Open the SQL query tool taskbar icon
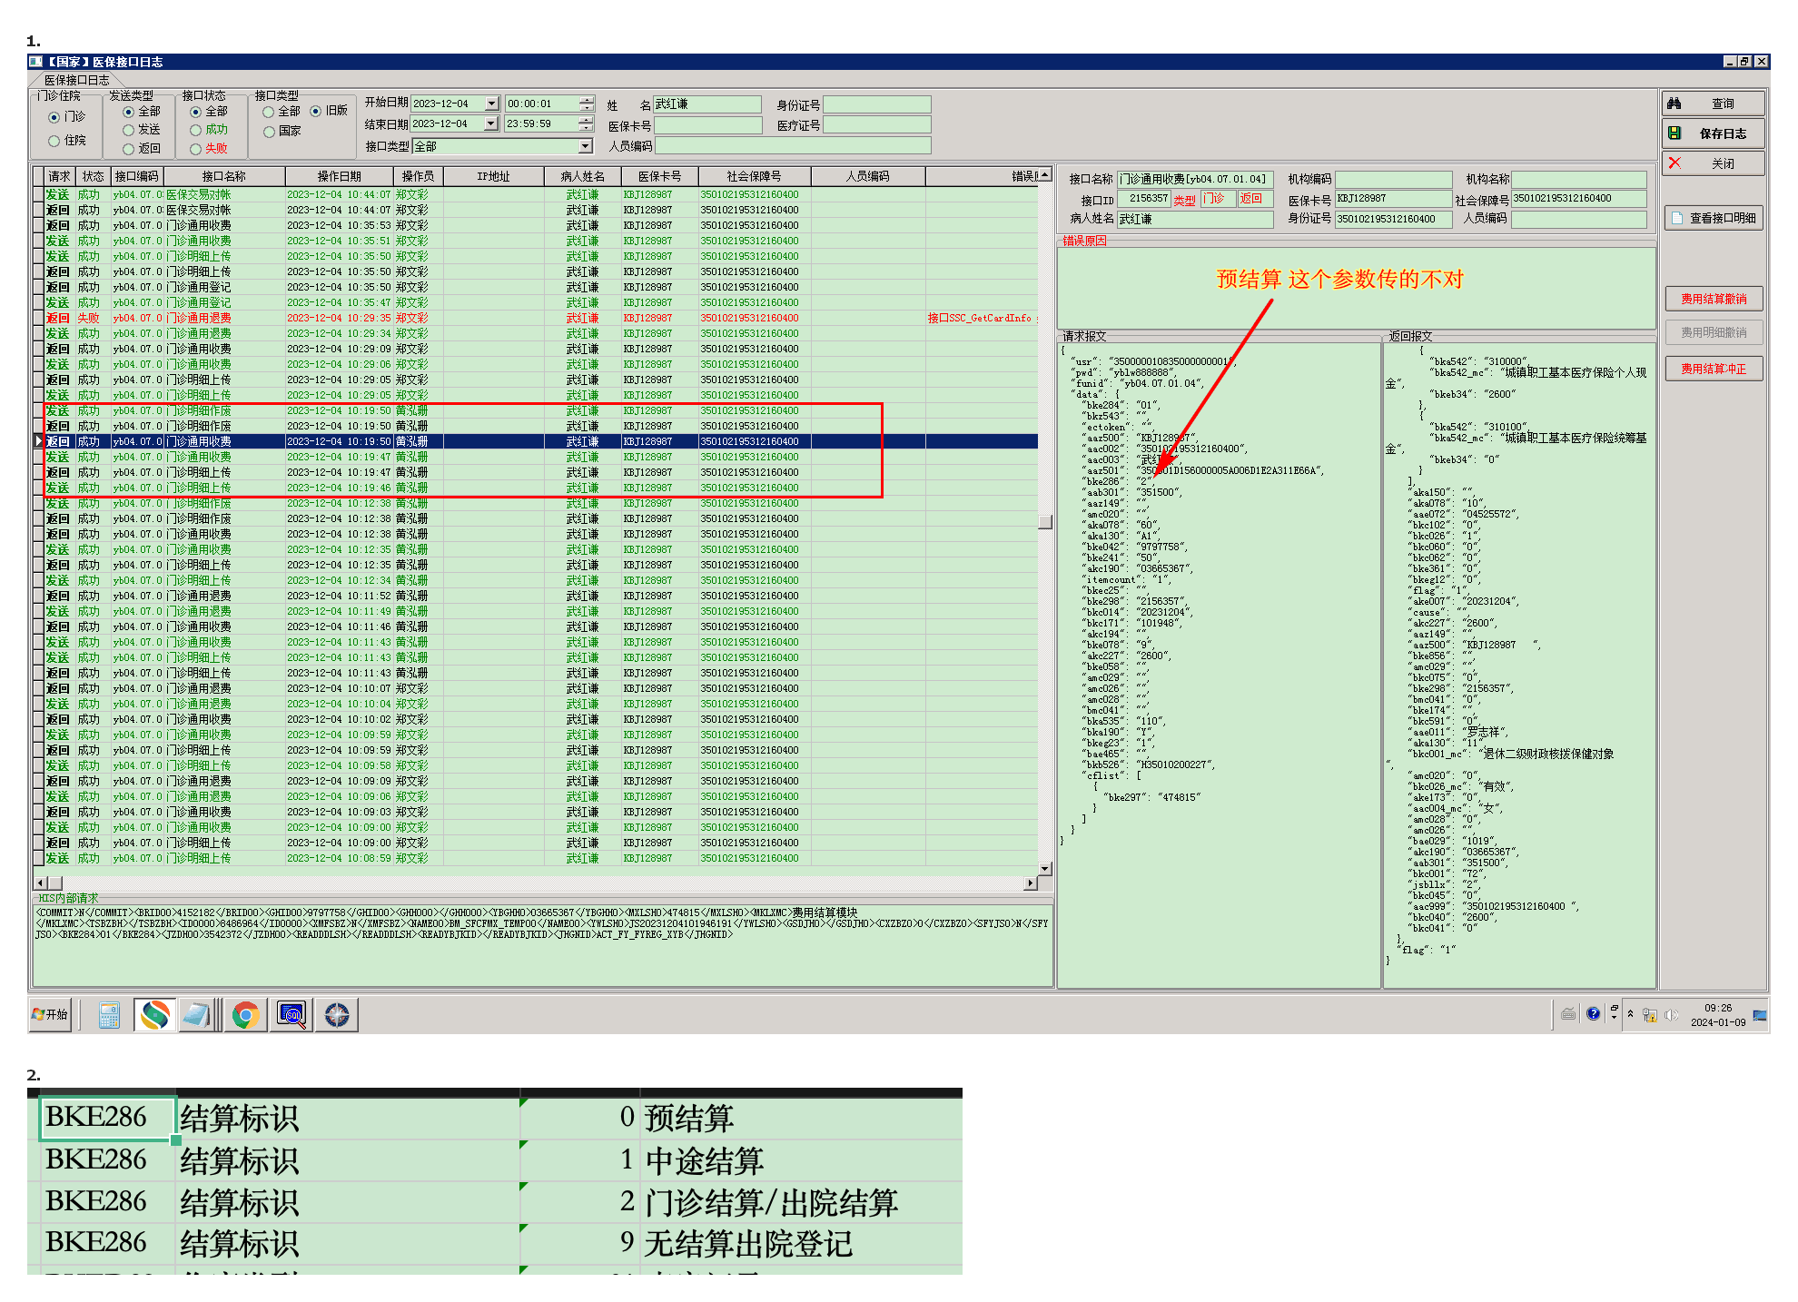The width and height of the screenshot is (1798, 1302). (x=291, y=1015)
